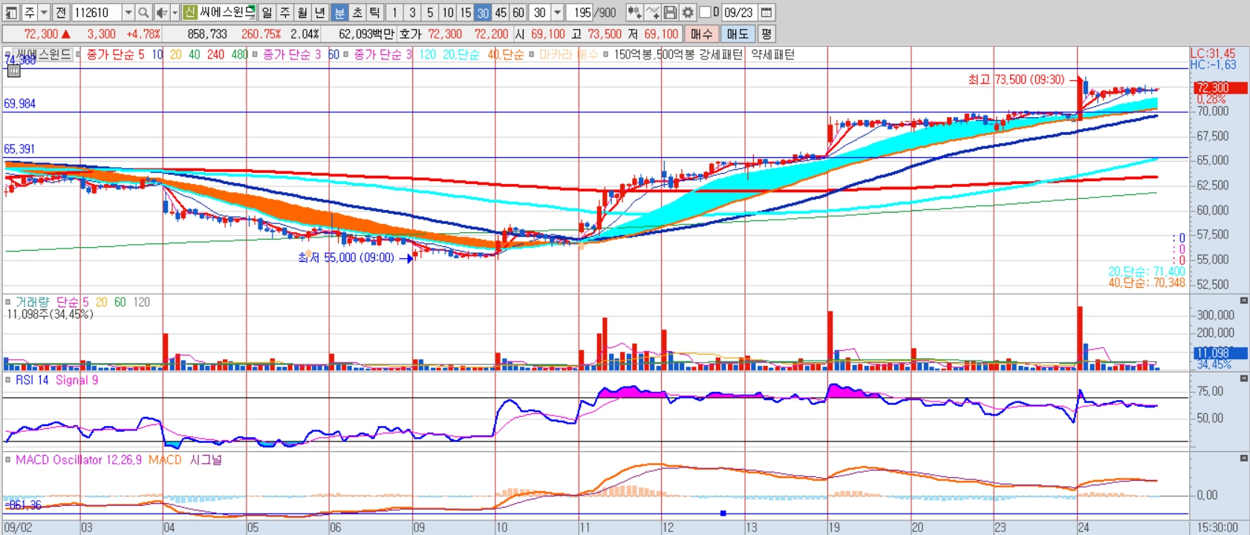Screen dimensions: 1250x535
Task: Click the 시 69,100 open price cell
Action: (540, 34)
